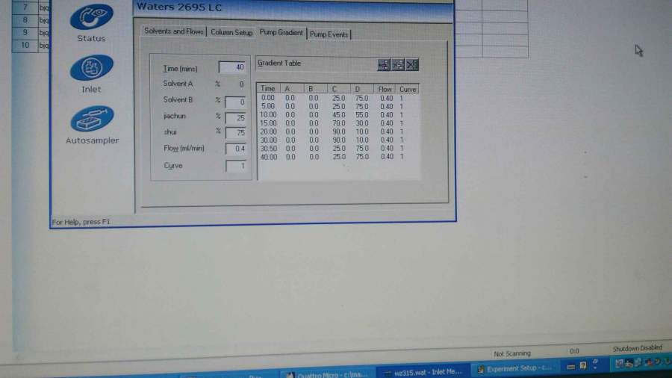Switch to Solvents and Flows tab

pyautogui.click(x=173, y=31)
